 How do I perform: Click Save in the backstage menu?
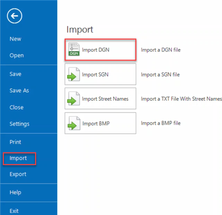pyautogui.click(x=15, y=74)
